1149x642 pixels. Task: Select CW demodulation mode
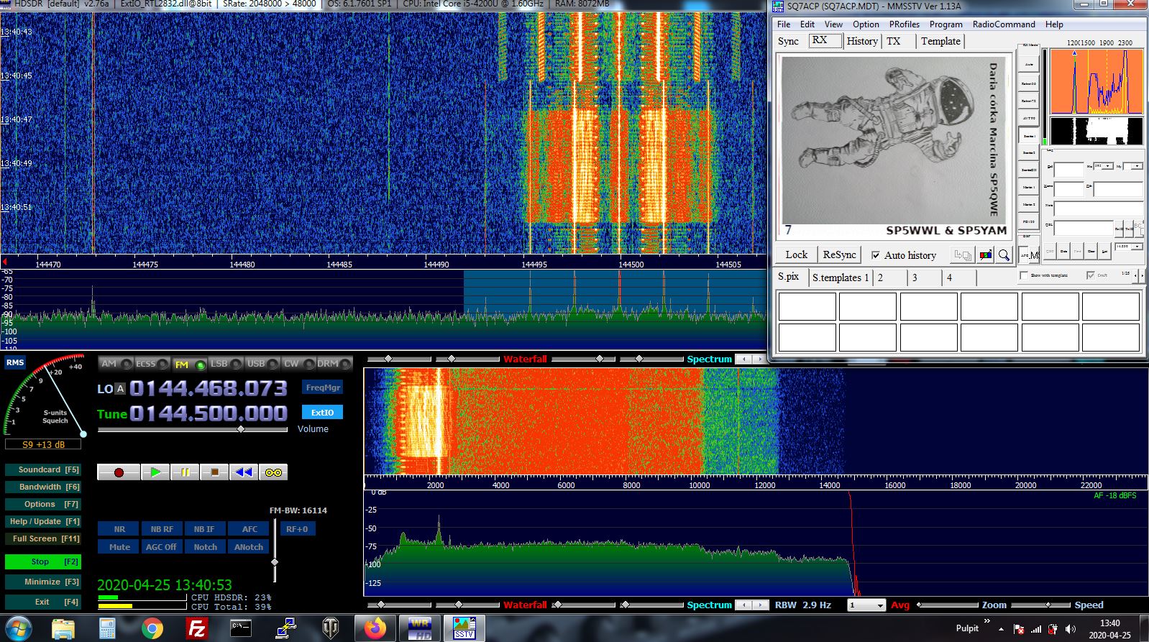[298, 364]
